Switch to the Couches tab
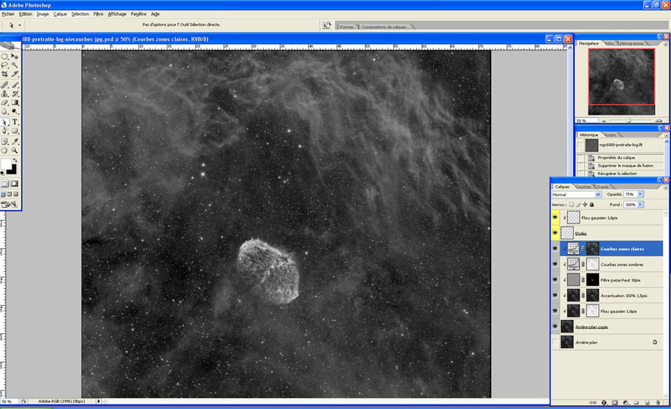 click(582, 186)
